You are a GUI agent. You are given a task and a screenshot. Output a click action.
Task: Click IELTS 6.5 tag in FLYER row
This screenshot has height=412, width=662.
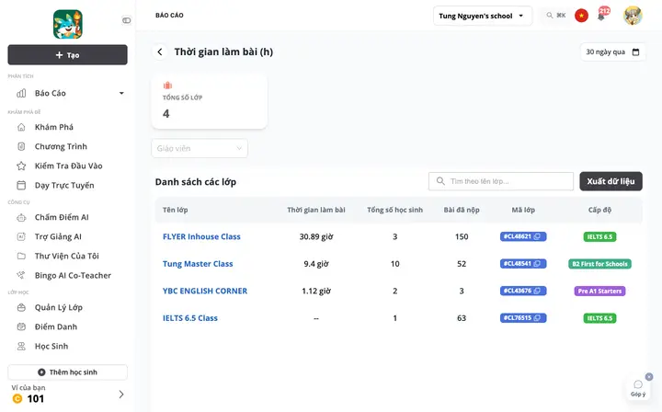(x=599, y=237)
